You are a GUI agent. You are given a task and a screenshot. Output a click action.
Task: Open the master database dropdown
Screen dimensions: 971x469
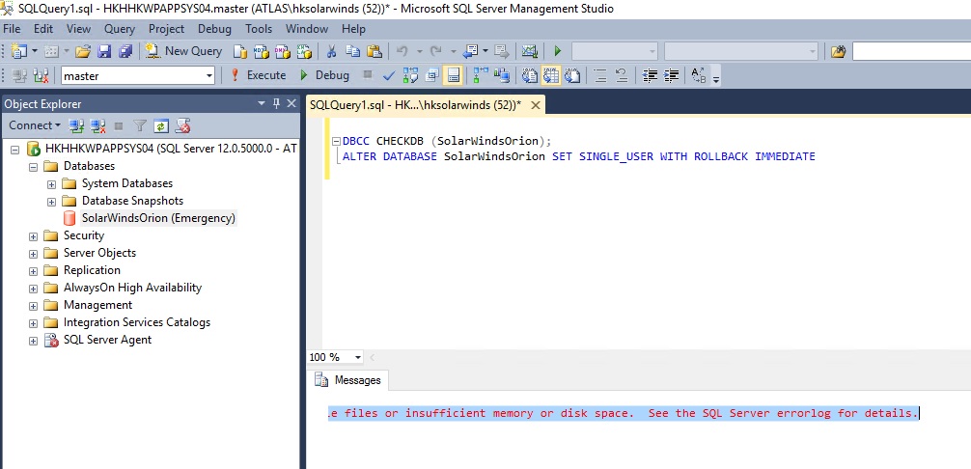209,75
